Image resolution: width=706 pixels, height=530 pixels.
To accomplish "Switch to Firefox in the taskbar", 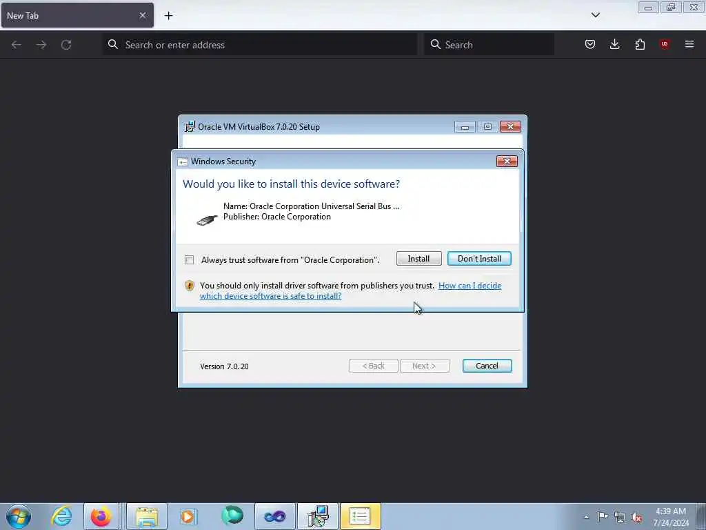I will click(101, 516).
